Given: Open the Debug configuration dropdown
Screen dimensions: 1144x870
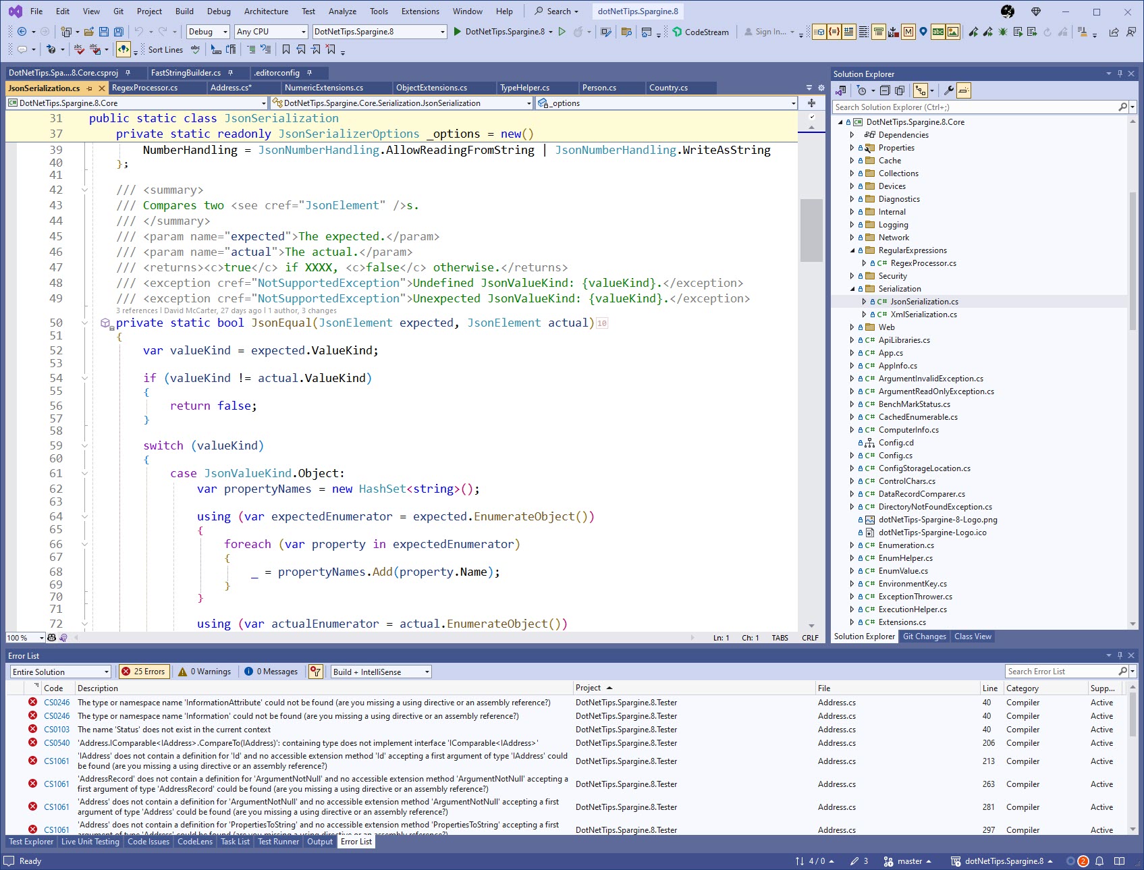Looking at the screenshot, I should pyautogui.click(x=207, y=32).
